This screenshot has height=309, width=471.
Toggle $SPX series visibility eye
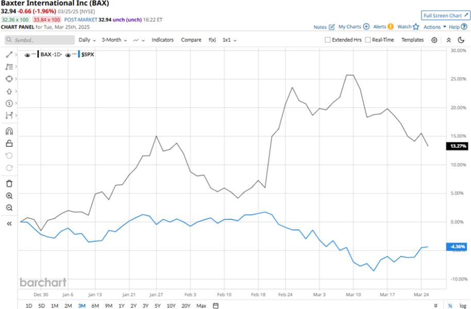coord(68,55)
